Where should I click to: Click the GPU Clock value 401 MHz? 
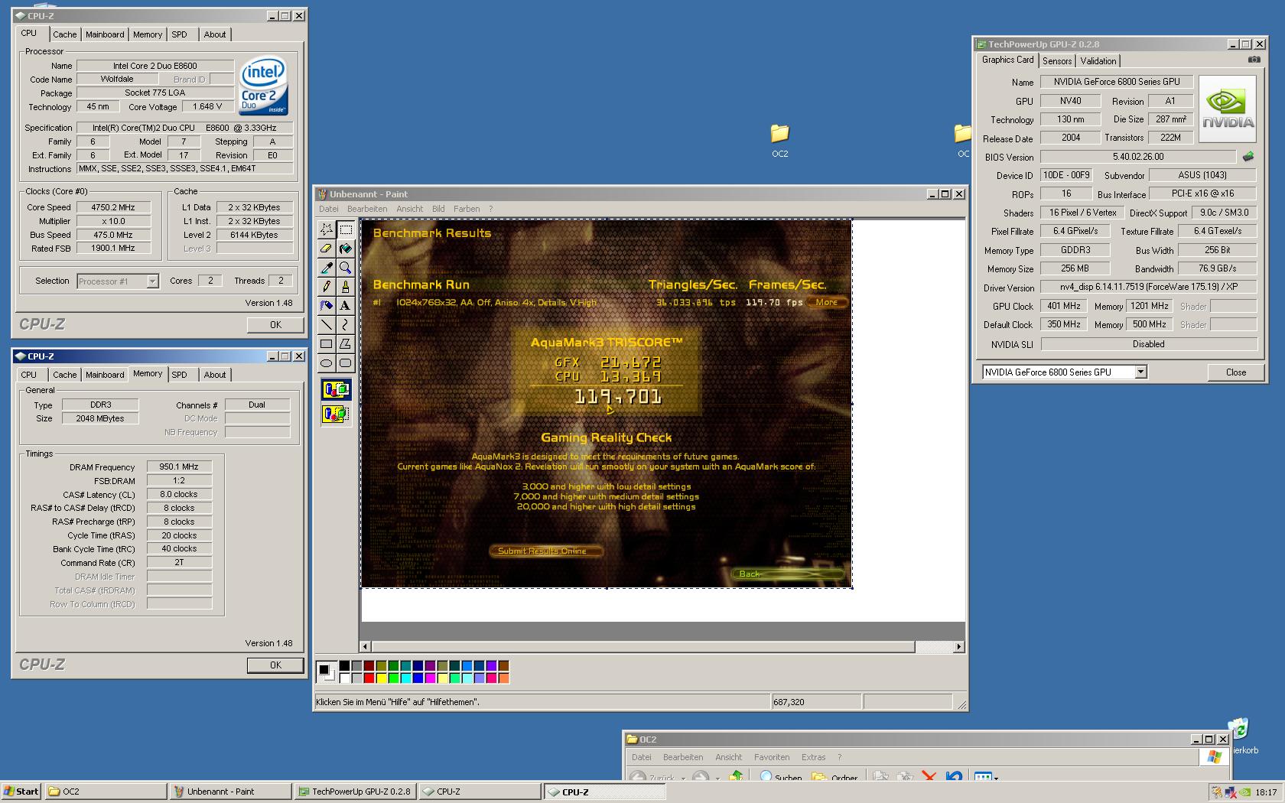coord(1064,306)
